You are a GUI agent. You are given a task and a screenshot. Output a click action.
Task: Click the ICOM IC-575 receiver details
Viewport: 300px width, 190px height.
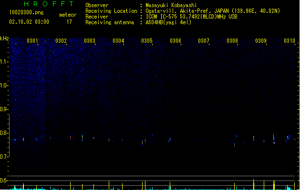click(x=192, y=17)
